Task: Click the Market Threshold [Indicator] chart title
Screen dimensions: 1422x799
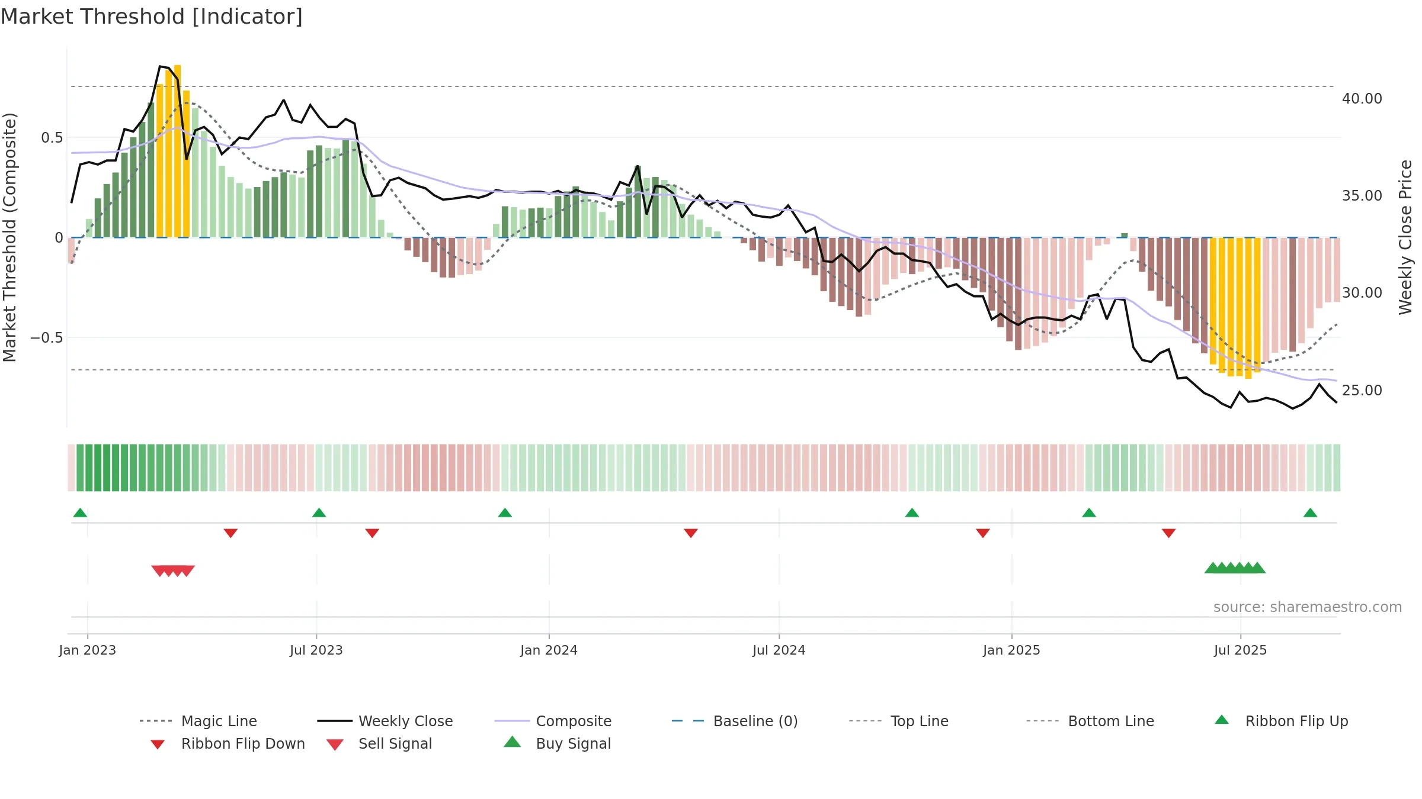Action: tap(152, 17)
